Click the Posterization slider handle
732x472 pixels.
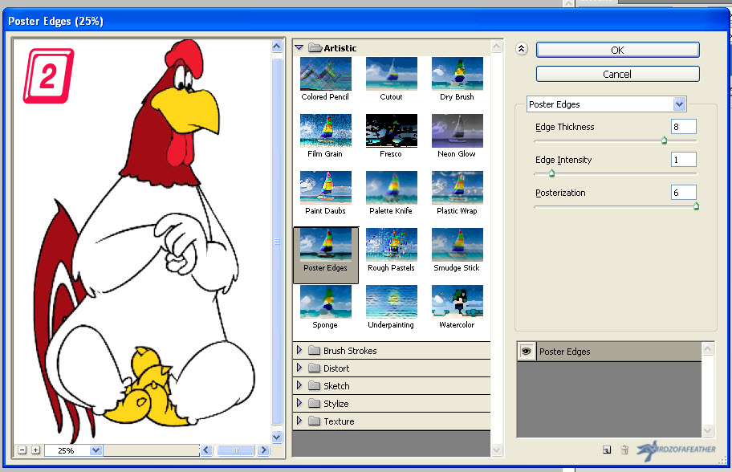coord(696,205)
